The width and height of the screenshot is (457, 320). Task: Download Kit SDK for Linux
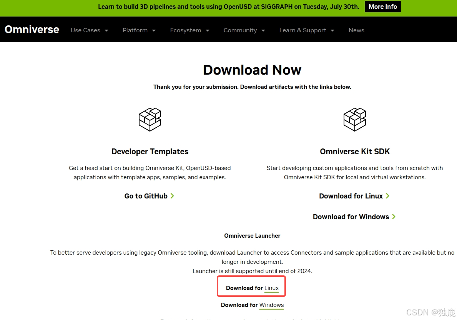(351, 196)
